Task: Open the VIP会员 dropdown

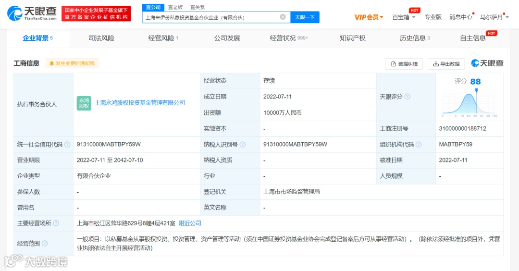Action: 369,17
